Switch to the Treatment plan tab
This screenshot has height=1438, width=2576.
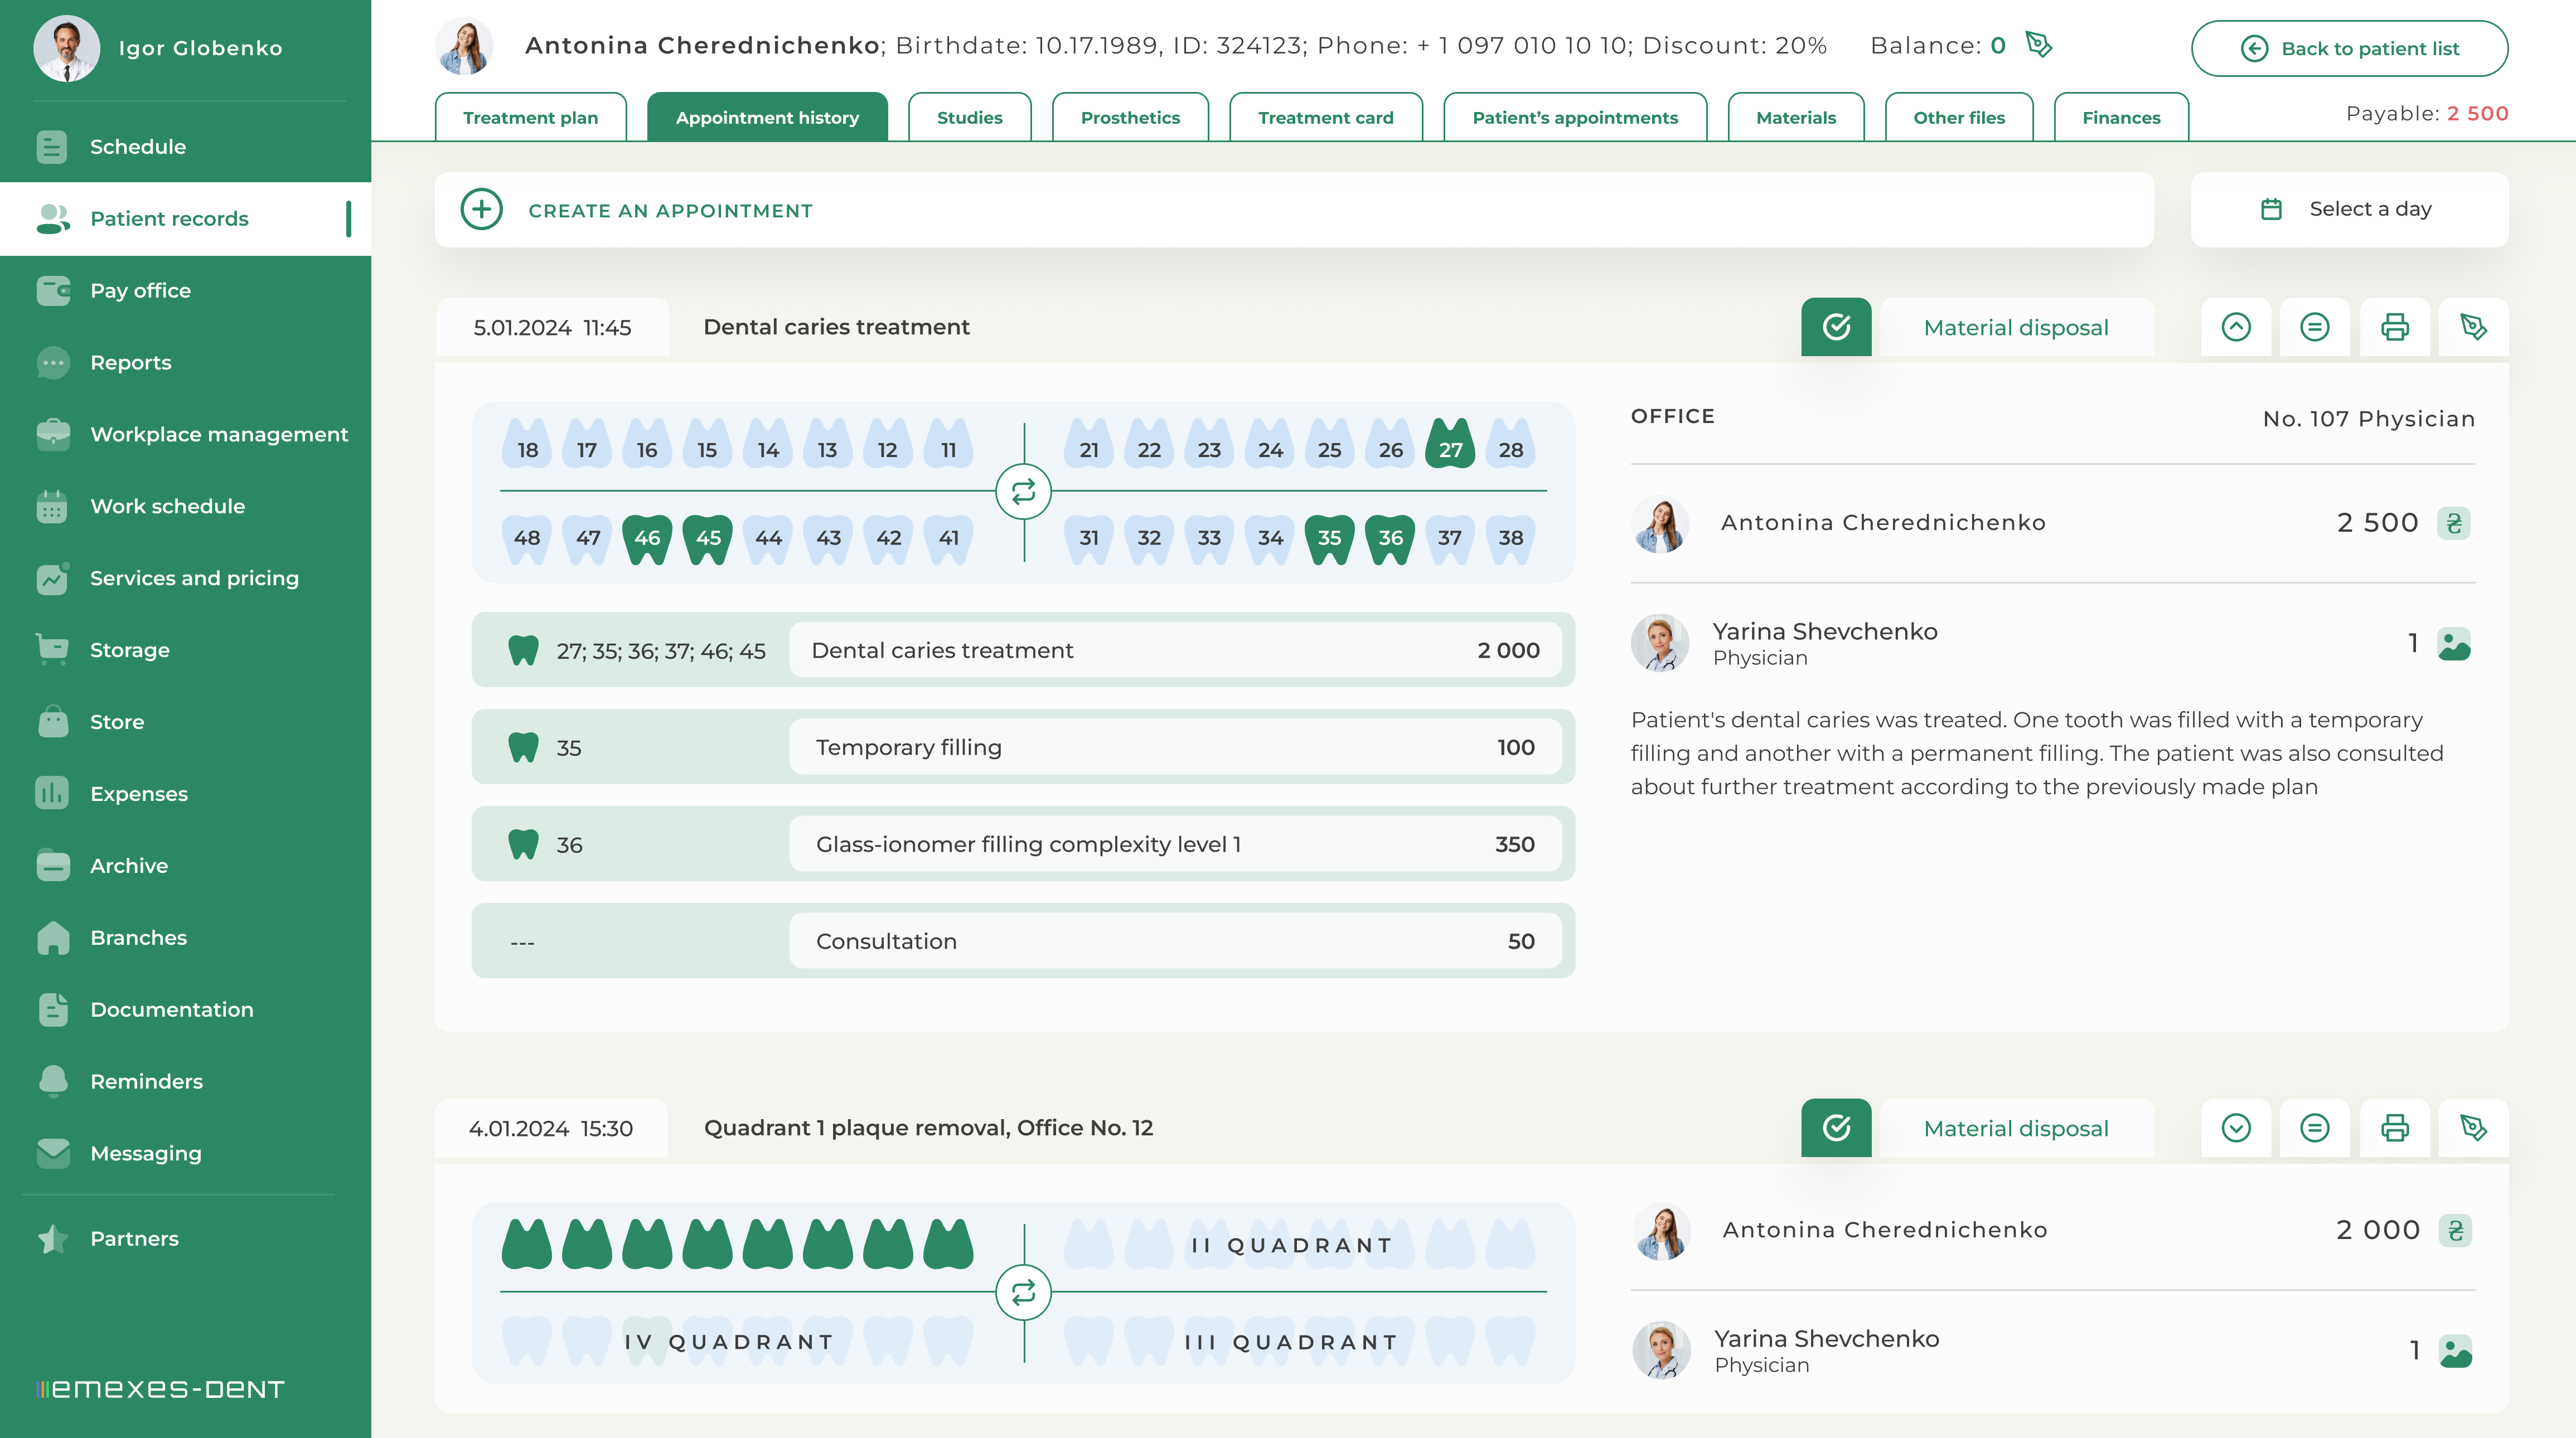pos(530,118)
